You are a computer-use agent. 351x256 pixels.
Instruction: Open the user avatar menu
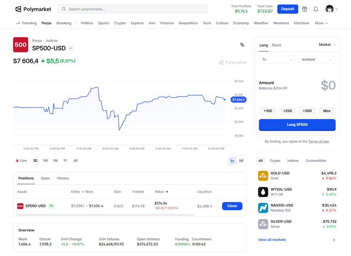click(329, 9)
